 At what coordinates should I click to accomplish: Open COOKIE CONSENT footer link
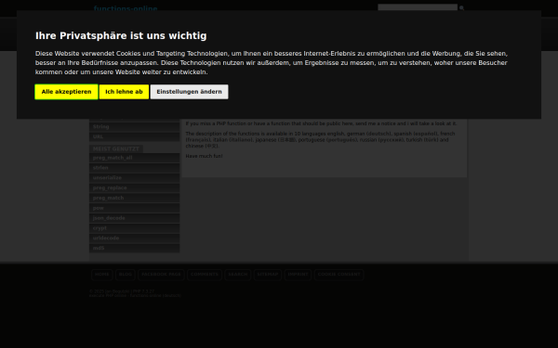[x=339, y=275]
